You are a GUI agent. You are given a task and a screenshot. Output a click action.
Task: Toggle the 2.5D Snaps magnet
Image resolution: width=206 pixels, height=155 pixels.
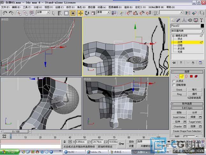click(x=129, y=13)
